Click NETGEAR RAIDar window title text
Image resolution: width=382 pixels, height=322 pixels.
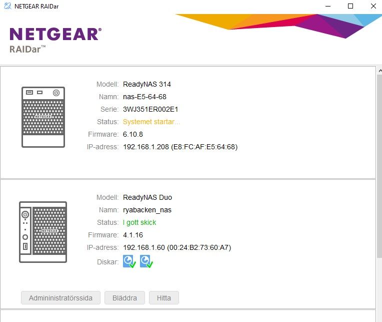coord(36,7)
